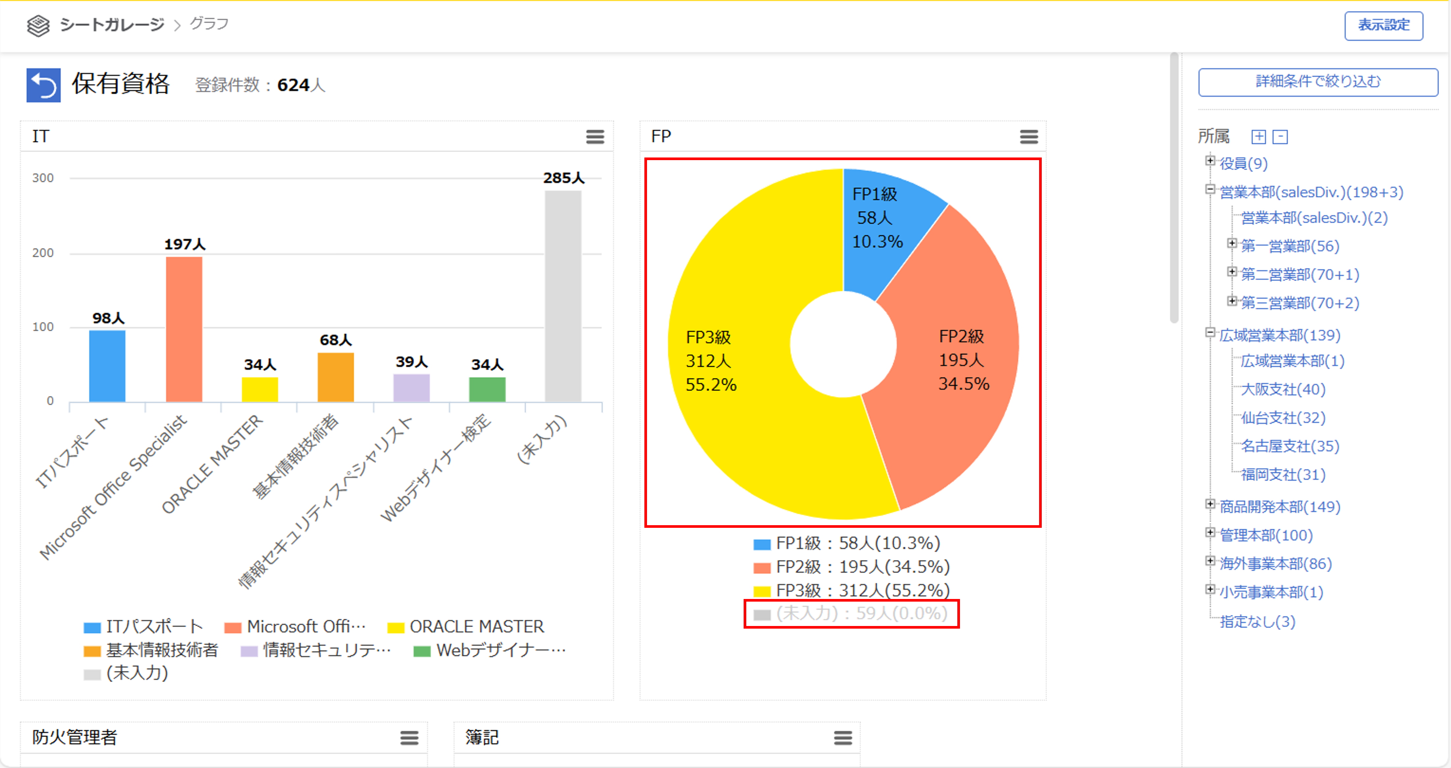Screen dimensions: 1451x768
Task: Select 指定なし(3) in the department tree
Action: click(1257, 622)
